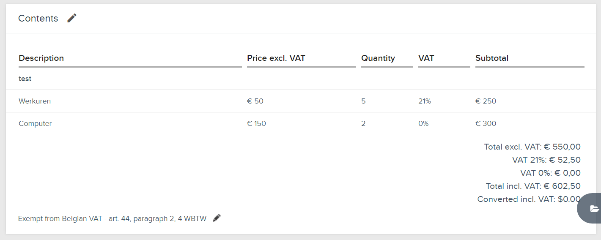Click the pencil icon next to Contents
The height and width of the screenshot is (240, 601).
click(x=72, y=18)
